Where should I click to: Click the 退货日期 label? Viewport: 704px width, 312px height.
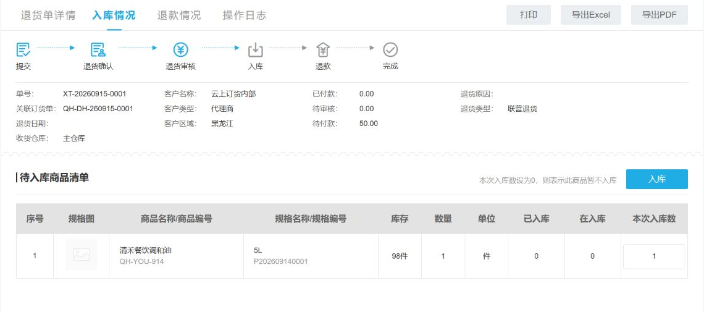tap(32, 124)
